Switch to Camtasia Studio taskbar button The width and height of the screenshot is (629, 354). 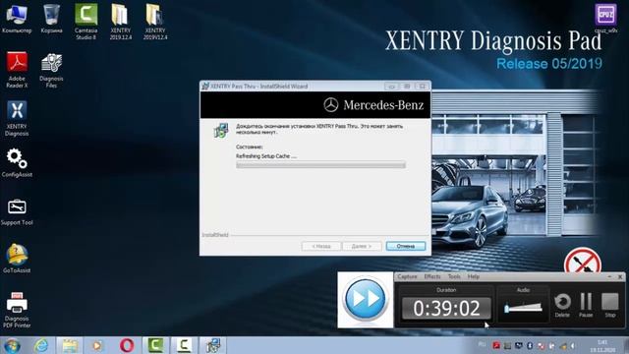[155, 345]
